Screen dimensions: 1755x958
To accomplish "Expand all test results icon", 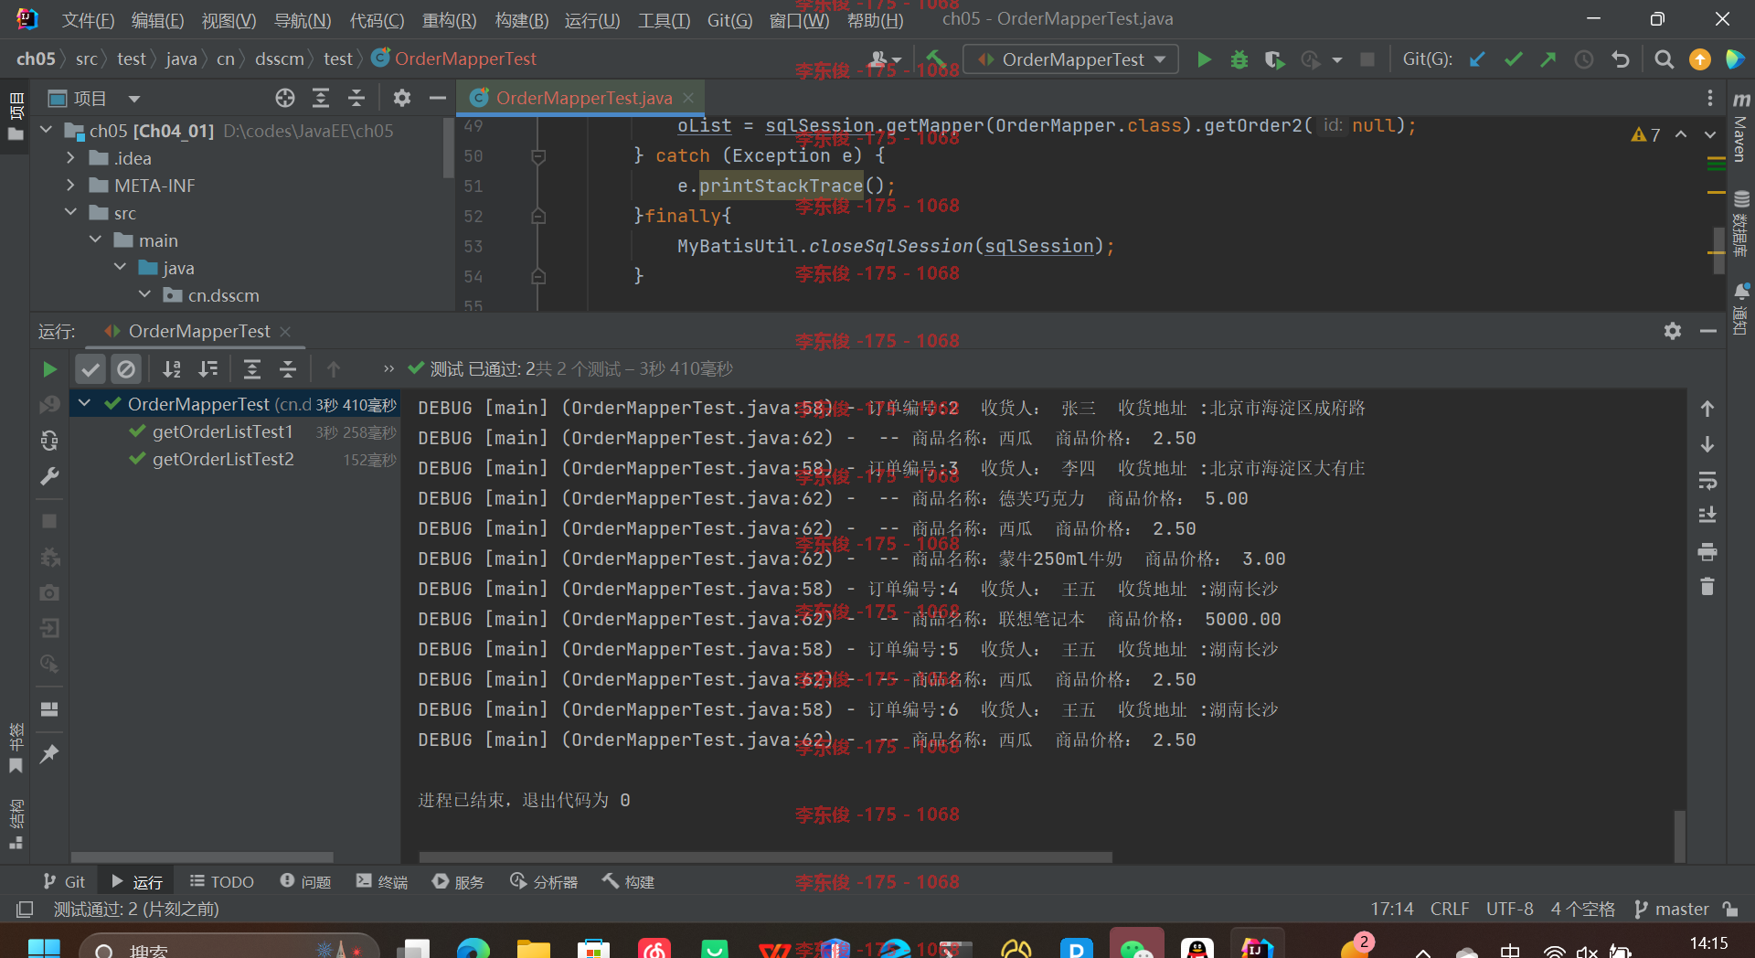I will click(252, 369).
